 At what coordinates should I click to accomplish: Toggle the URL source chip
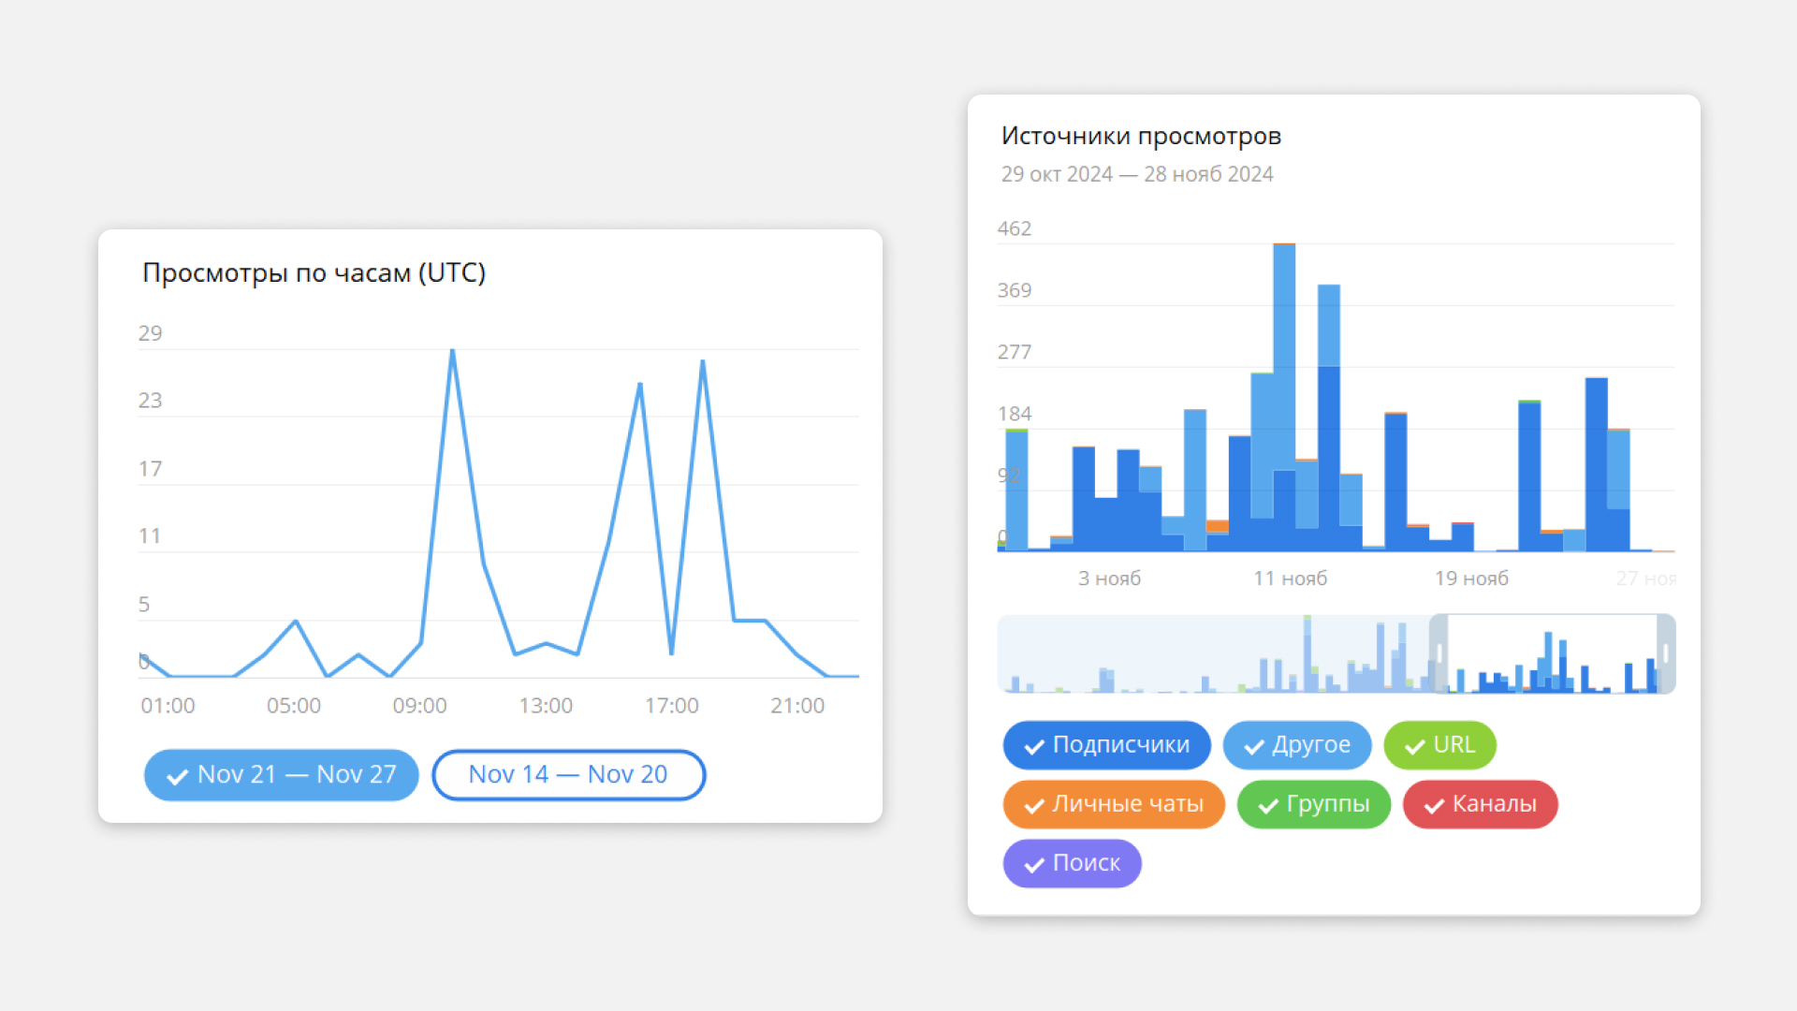click(1439, 745)
